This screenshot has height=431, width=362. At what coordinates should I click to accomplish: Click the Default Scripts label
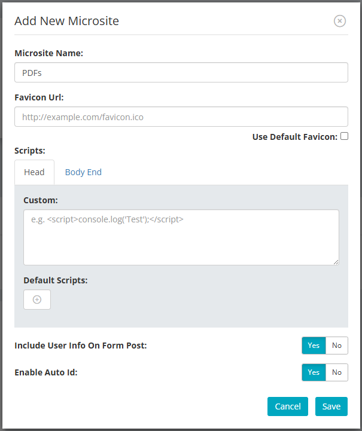56,280
